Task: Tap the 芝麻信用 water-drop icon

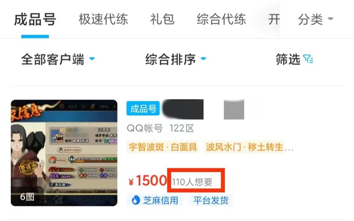Action: coord(136,200)
